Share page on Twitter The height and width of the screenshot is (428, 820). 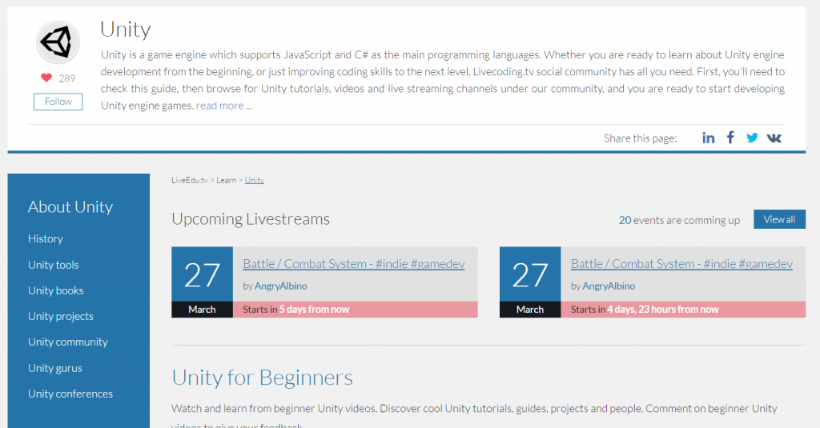752,138
